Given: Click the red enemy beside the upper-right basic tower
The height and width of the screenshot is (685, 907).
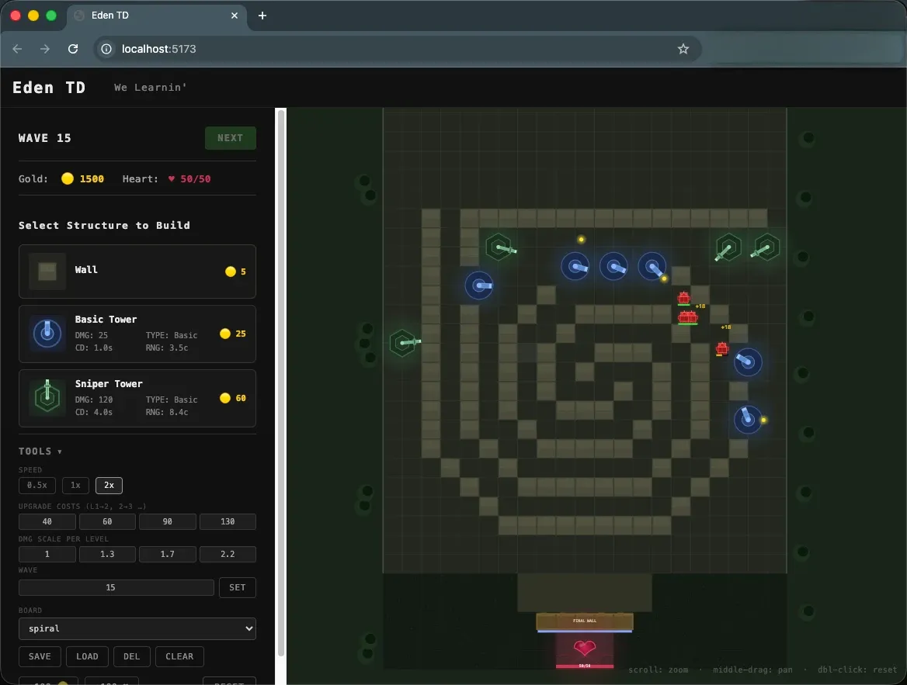Looking at the screenshot, I should [x=722, y=348].
